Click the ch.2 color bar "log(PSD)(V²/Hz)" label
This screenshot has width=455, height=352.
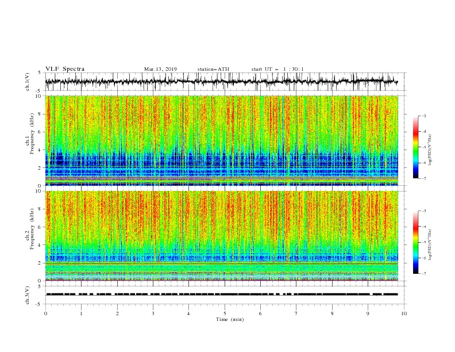(430, 245)
